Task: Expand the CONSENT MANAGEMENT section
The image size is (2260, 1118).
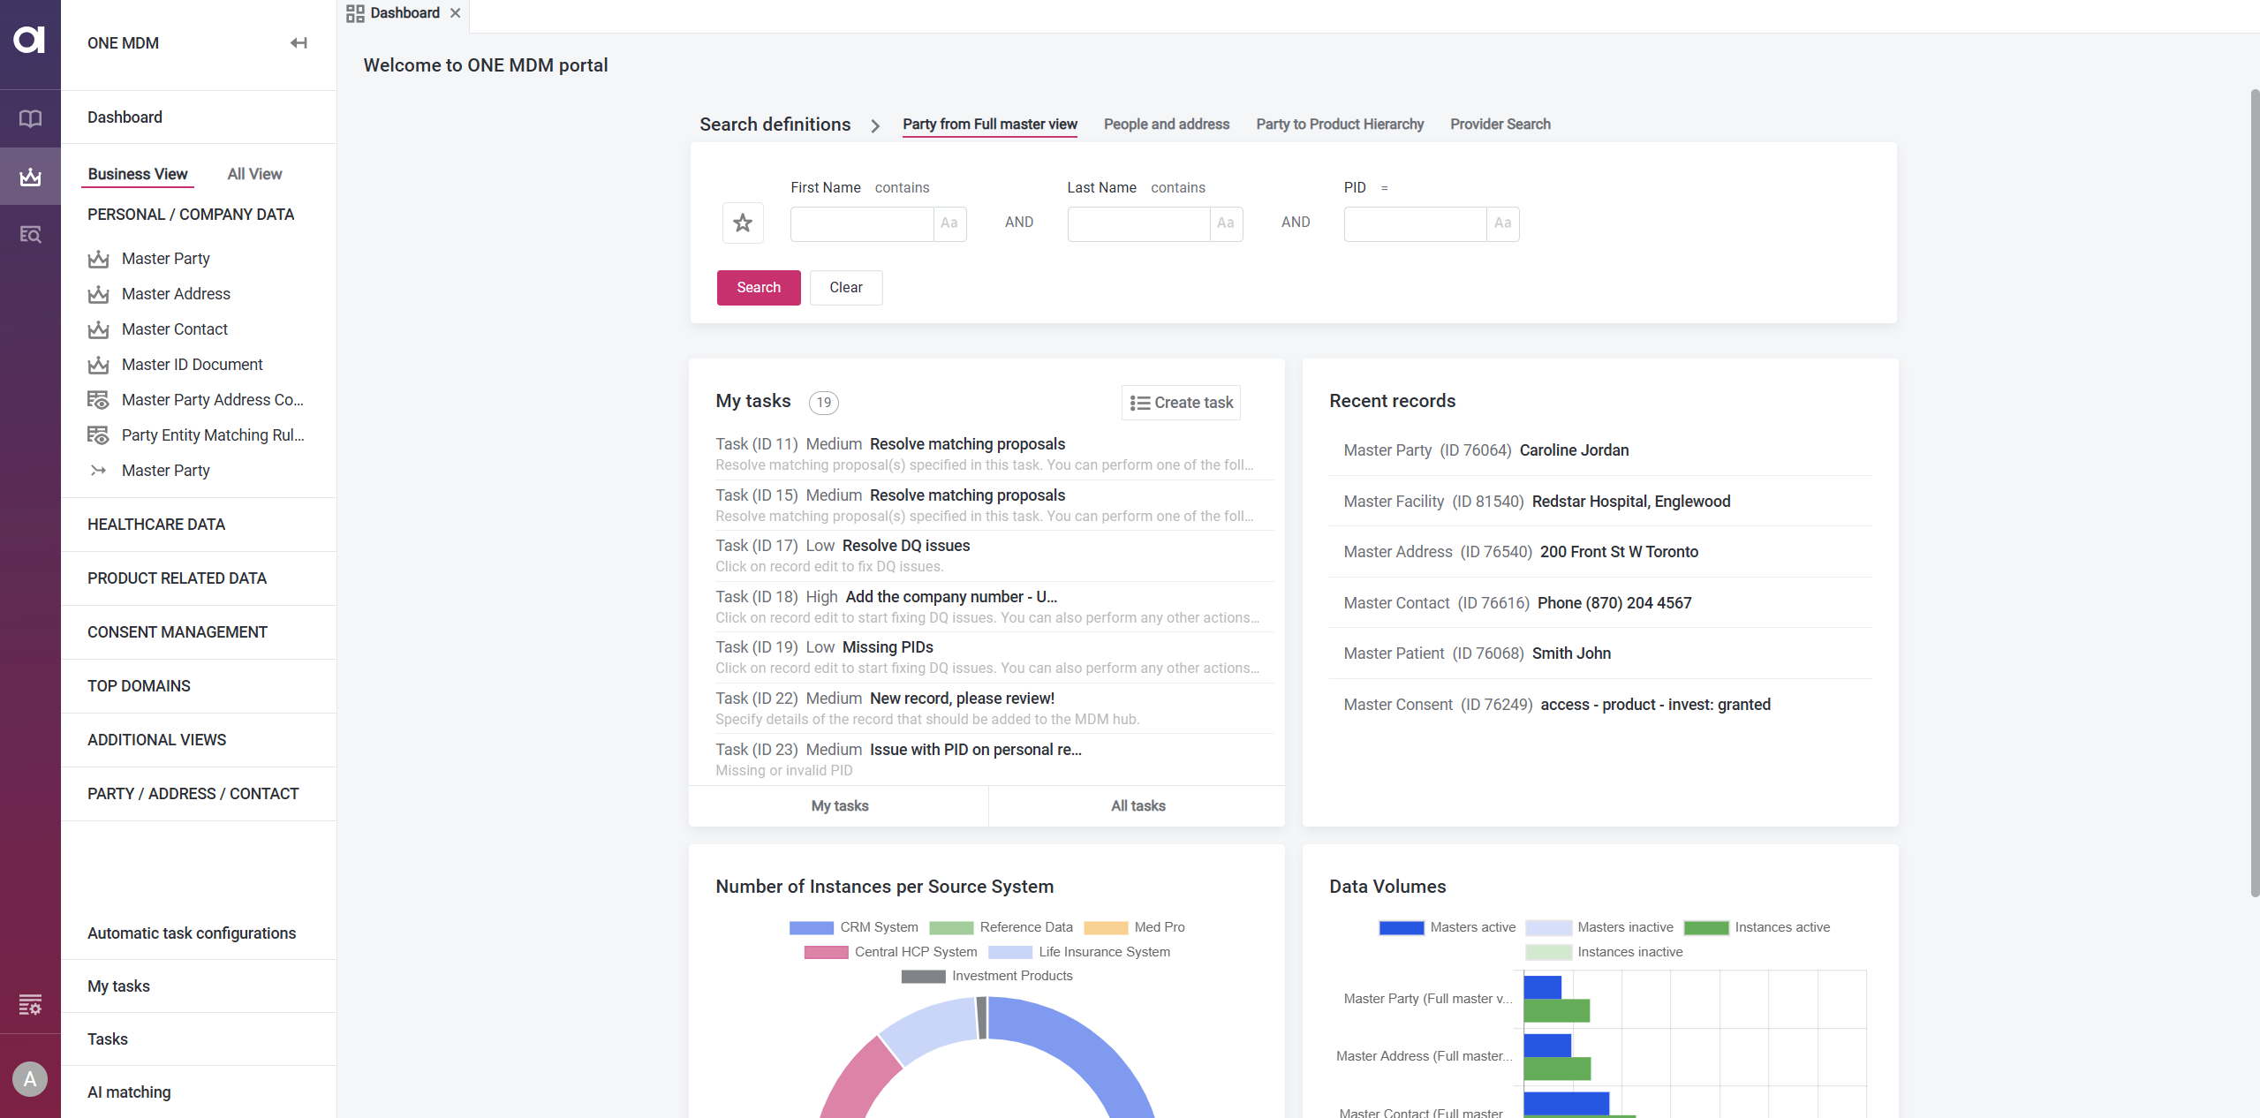Action: [x=178, y=632]
